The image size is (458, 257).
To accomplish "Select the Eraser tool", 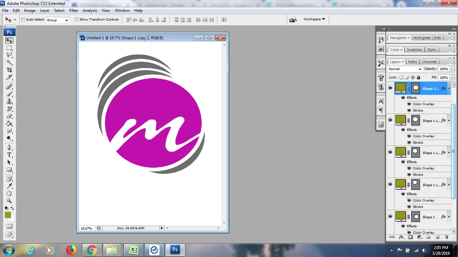I will pyautogui.click(x=9, y=116).
